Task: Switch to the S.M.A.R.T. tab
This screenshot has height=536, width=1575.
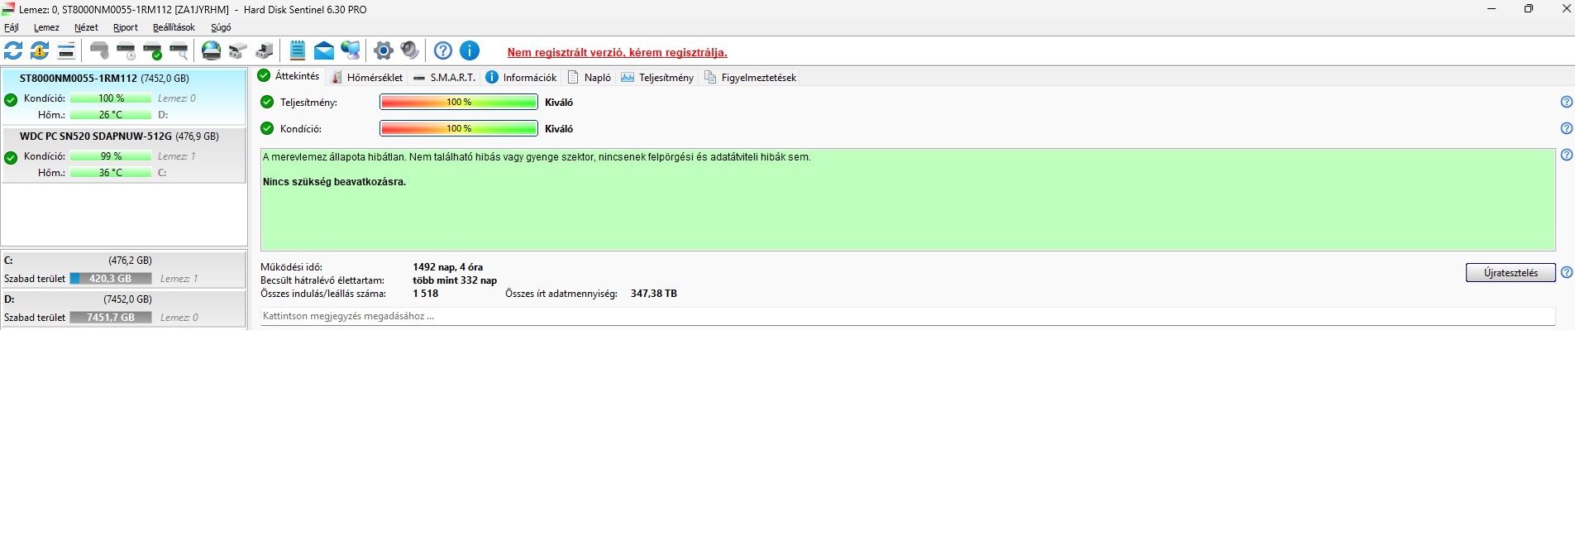Action: (444, 77)
